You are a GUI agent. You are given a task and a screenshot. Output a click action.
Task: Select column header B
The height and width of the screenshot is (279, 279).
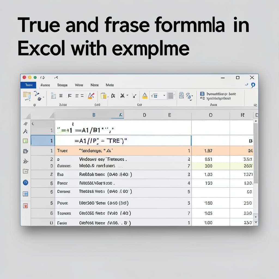[94, 115]
